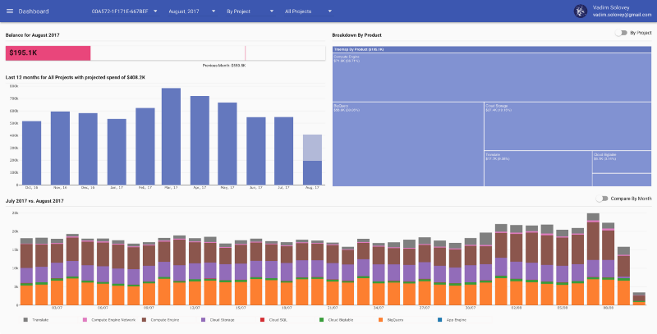Click the Cloud SQL legend icon
The image size is (657, 334).
pos(262,318)
